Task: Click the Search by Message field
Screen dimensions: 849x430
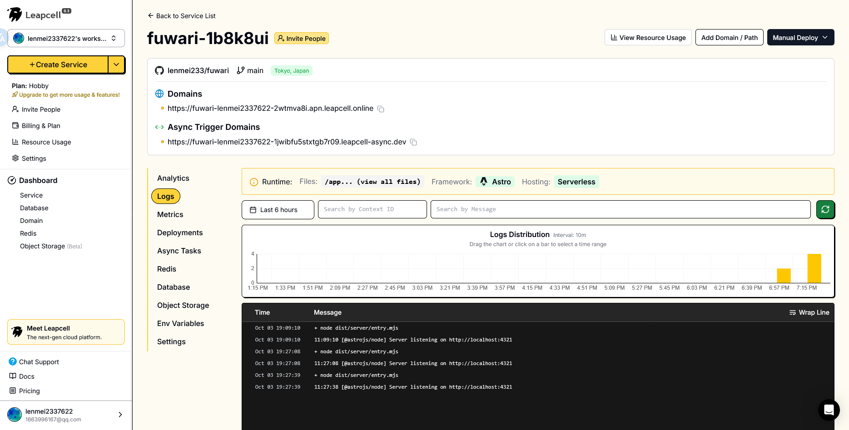Action: coord(620,209)
